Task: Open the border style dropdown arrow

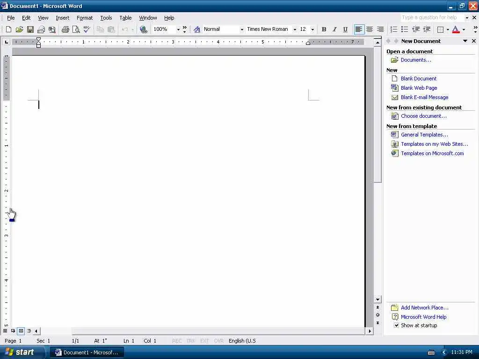Action: pos(448,29)
